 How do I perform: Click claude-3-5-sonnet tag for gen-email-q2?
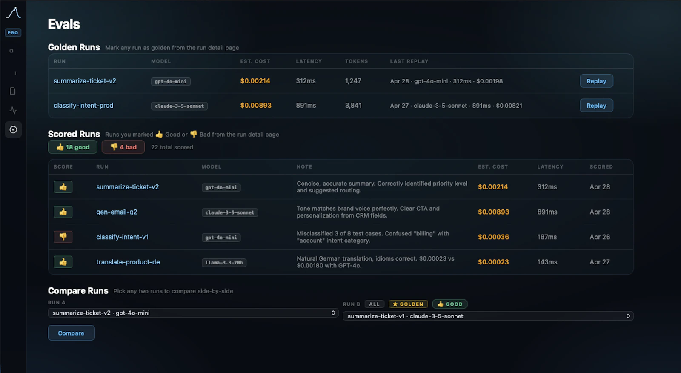click(230, 212)
